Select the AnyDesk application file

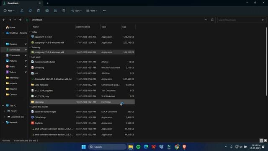coord(82,123)
